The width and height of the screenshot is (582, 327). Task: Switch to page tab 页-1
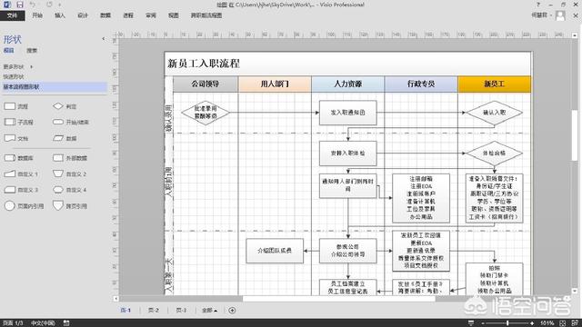[x=125, y=311]
